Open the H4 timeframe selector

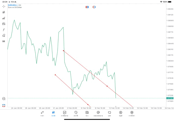(x=4, y=41)
